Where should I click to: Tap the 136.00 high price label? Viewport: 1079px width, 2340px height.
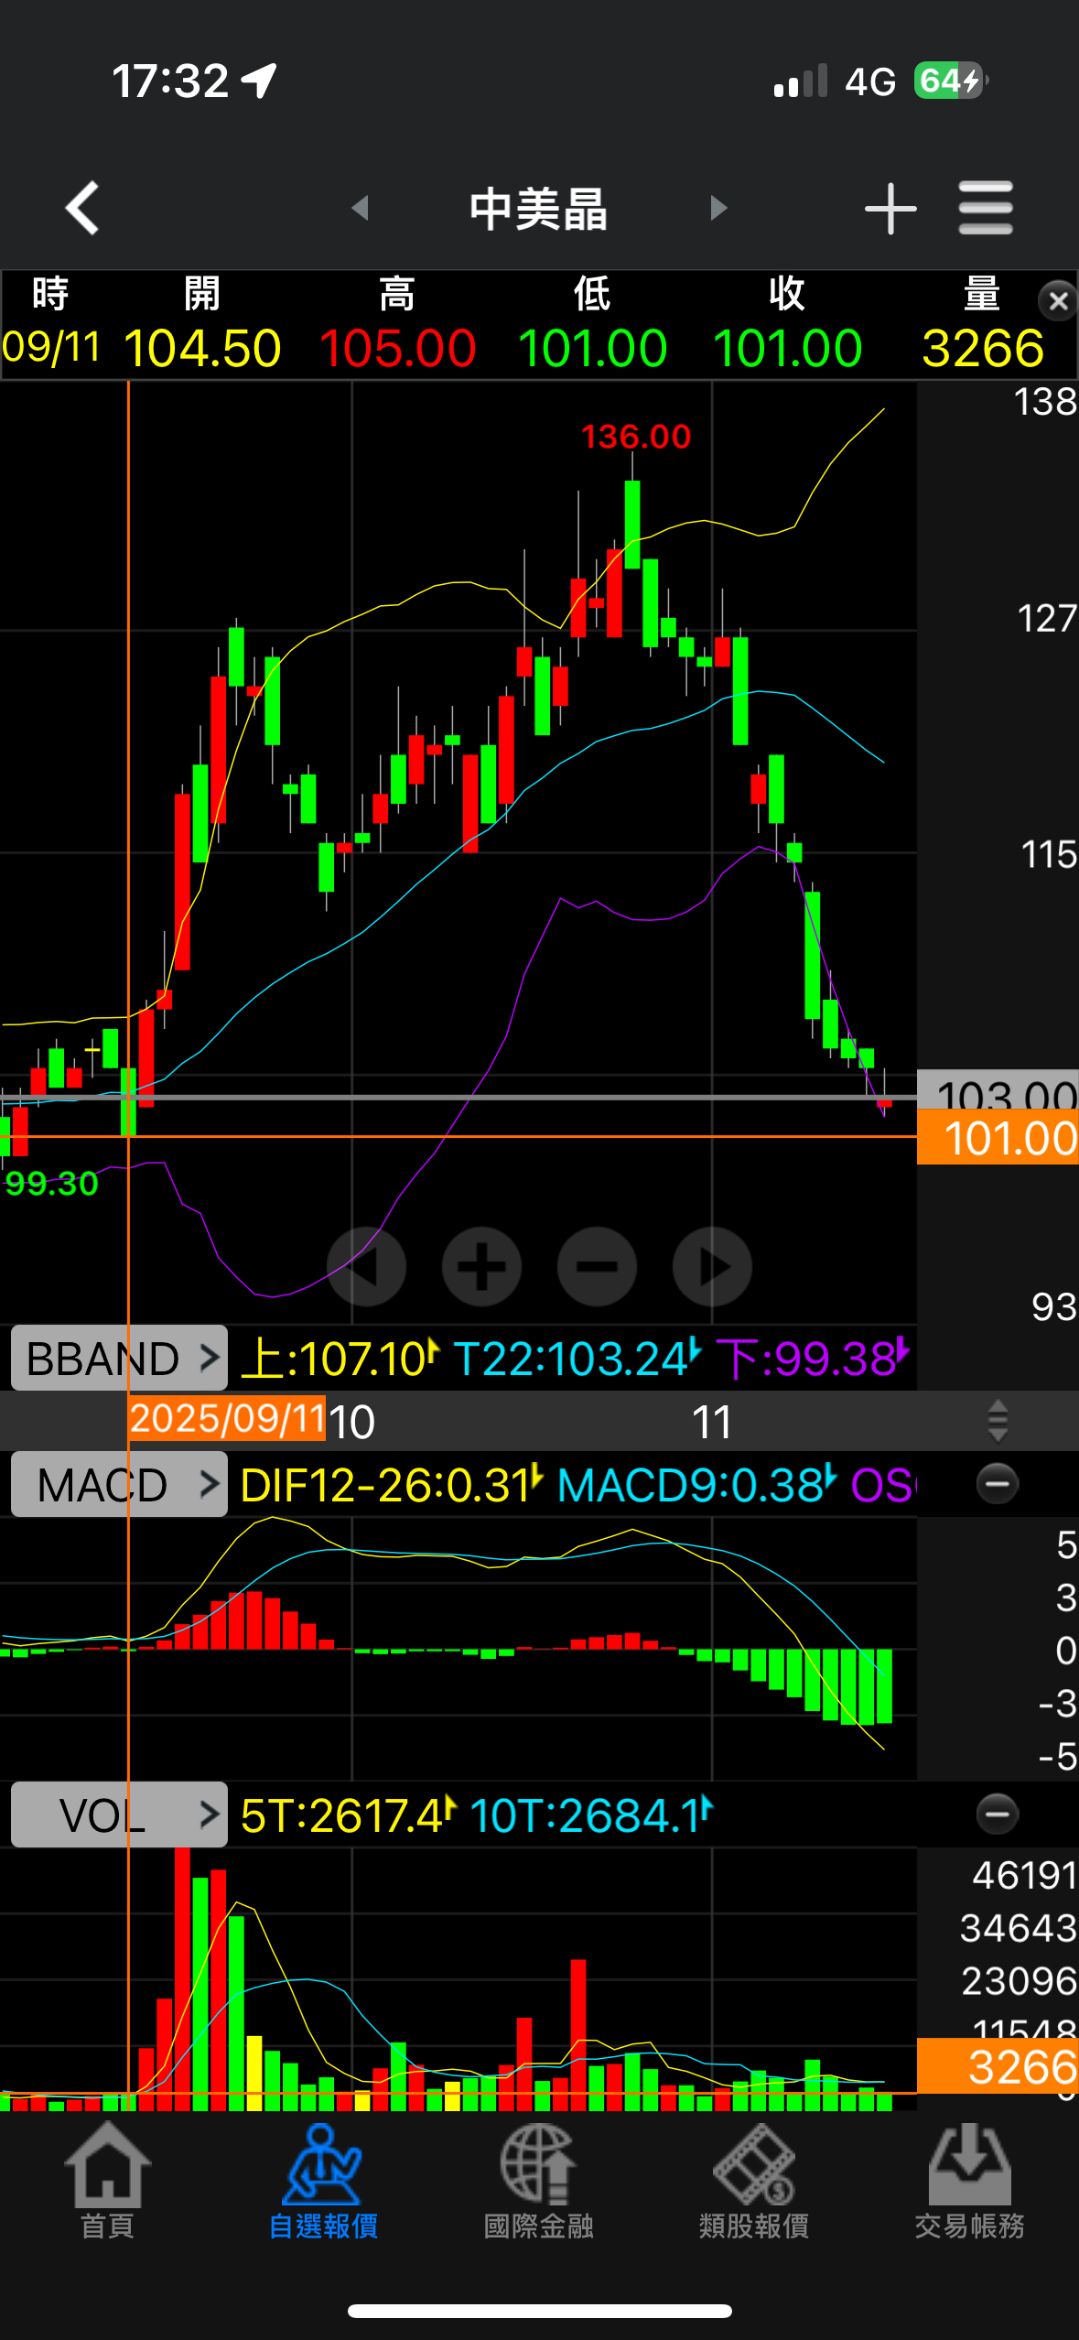636,437
